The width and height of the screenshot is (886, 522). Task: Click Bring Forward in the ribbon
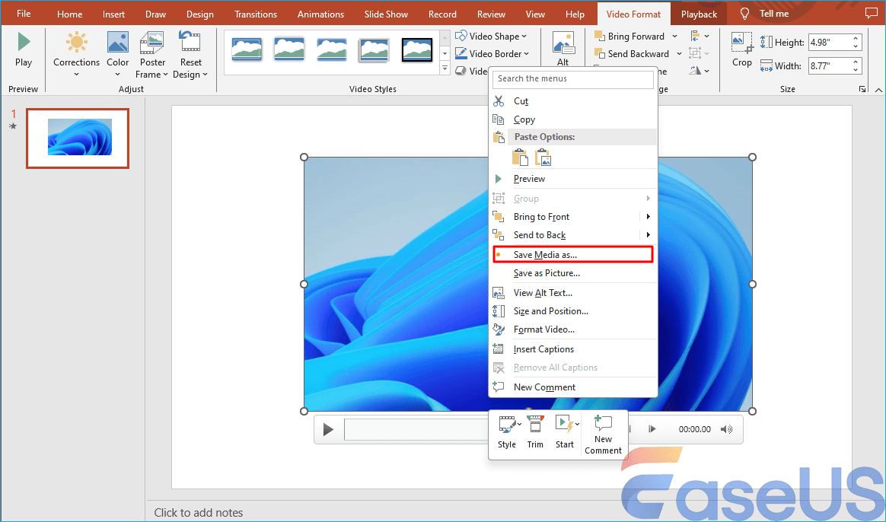click(629, 37)
